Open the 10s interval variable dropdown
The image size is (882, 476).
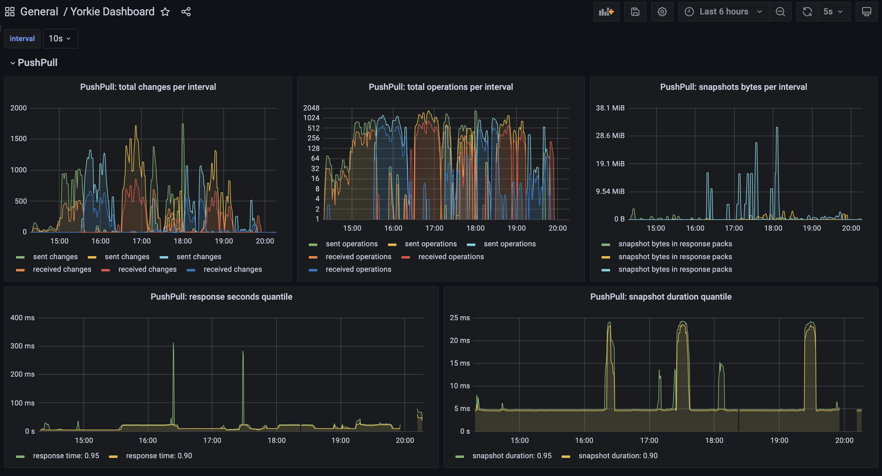pos(60,38)
